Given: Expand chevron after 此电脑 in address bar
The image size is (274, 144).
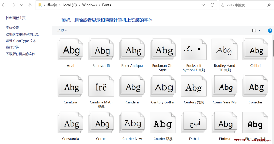Looking at the screenshot, I should tap(60, 5).
